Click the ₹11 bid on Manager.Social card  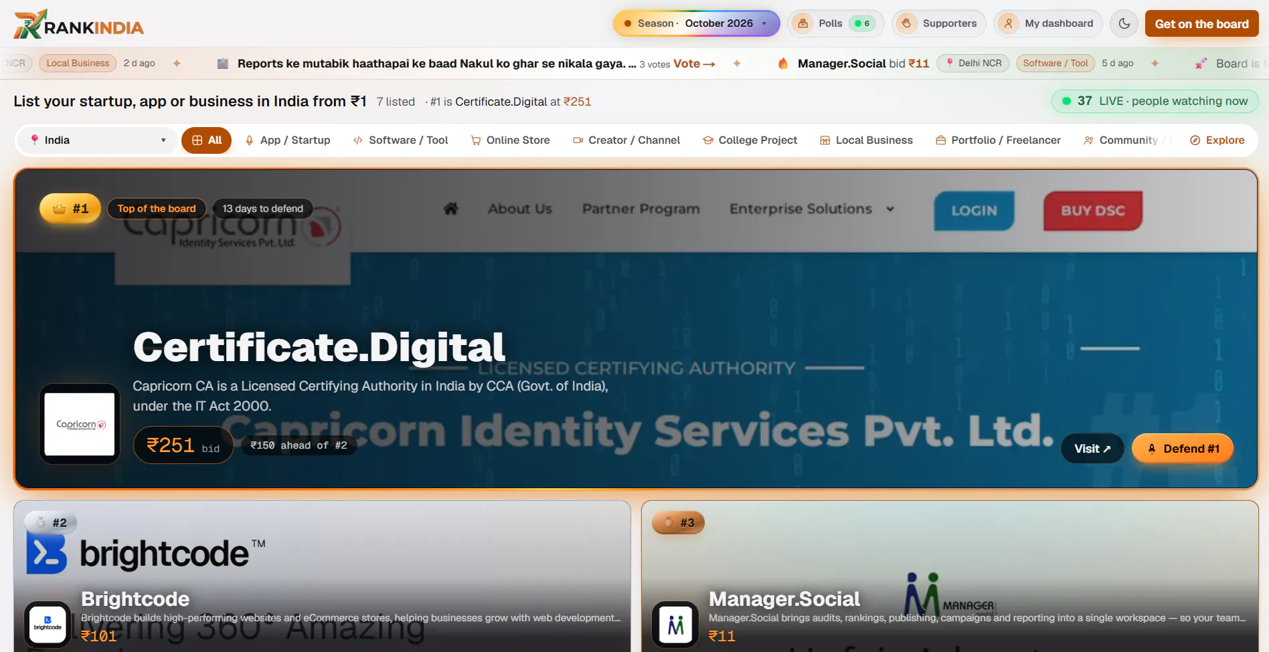[722, 636]
